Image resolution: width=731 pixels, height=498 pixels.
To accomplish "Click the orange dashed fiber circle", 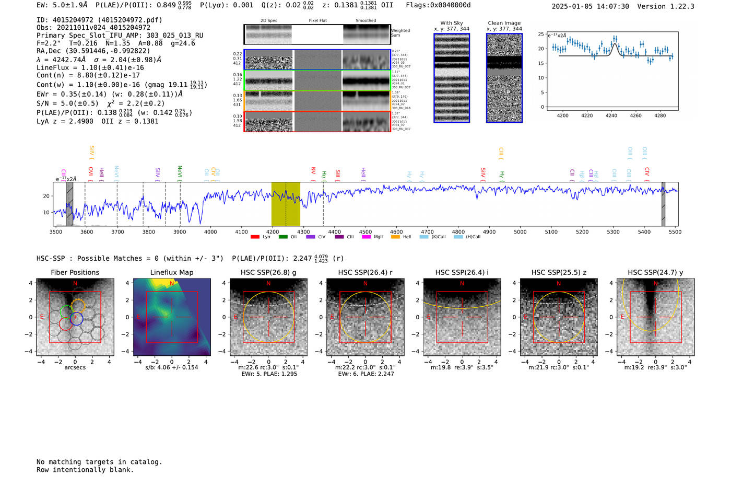I will 78,306.
